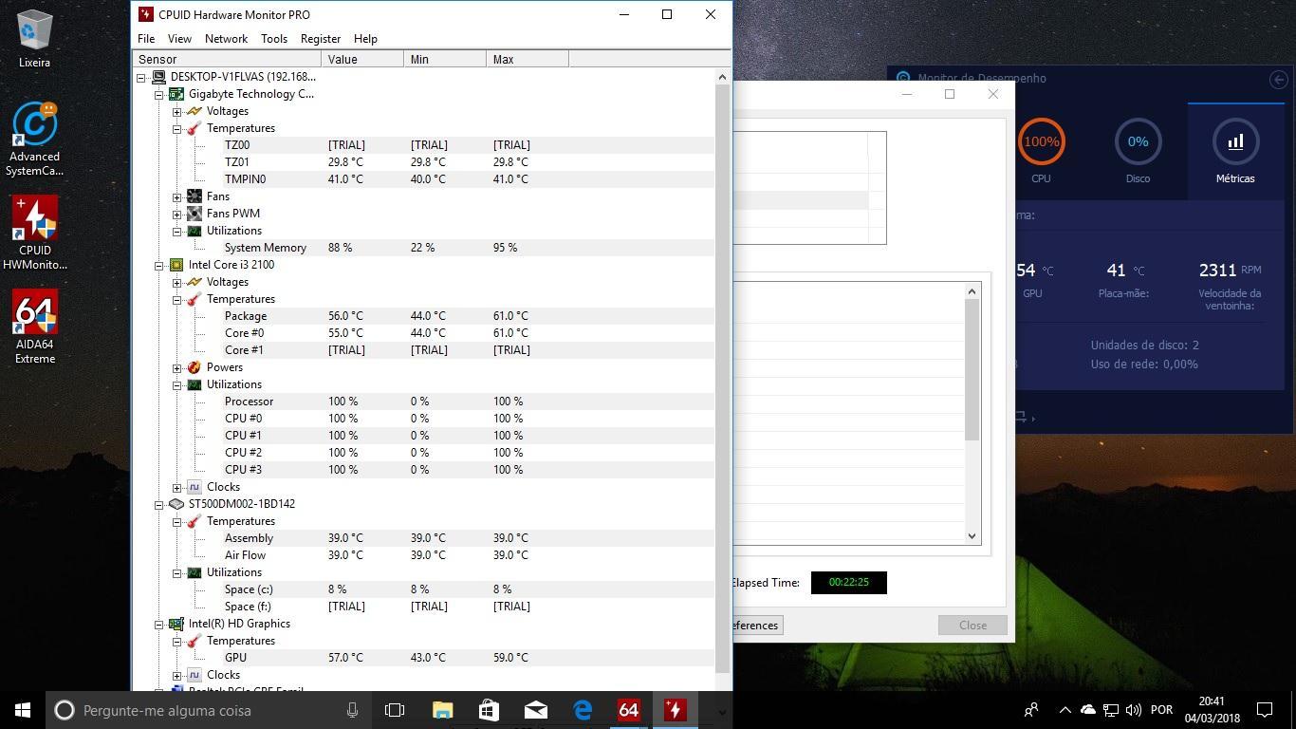Click the Max column header
1296x729 pixels.
click(x=528, y=59)
